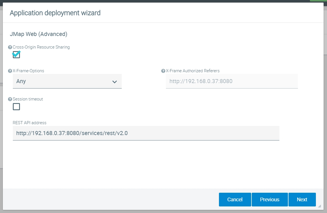Click the dialog resize grip in the corner
The image size is (327, 213).
pyautogui.click(x=320, y=206)
